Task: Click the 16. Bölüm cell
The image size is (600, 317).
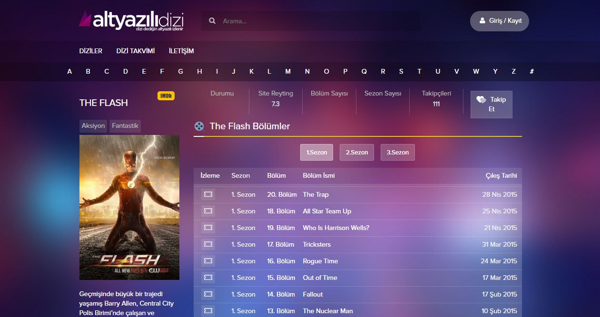Action: click(x=281, y=261)
